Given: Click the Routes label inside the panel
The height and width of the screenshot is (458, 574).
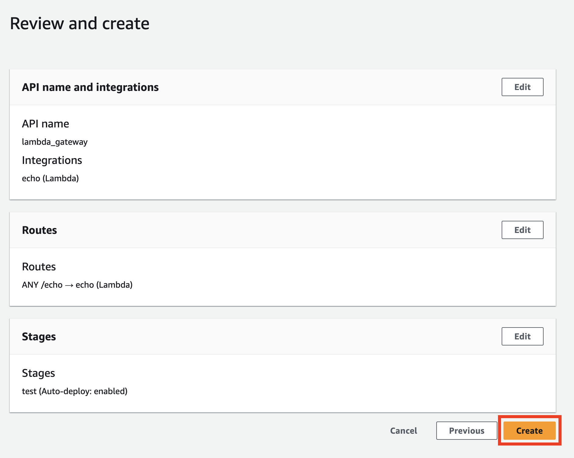Looking at the screenshot, I should [x=39, y=267].
